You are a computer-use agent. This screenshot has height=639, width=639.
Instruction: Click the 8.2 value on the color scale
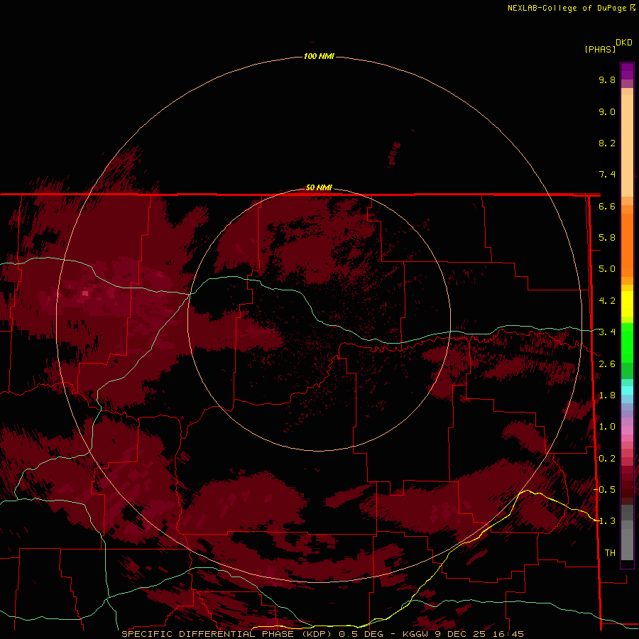(607, 143)
